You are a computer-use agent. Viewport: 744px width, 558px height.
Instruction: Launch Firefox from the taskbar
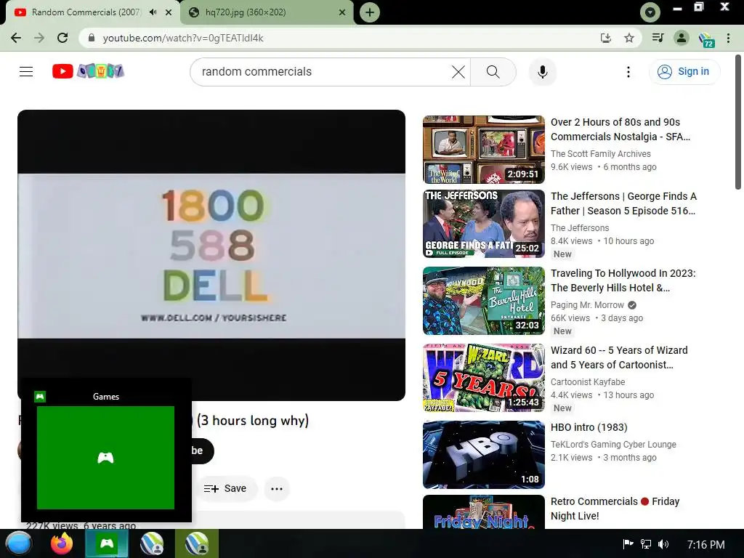[x=62, y=543]
